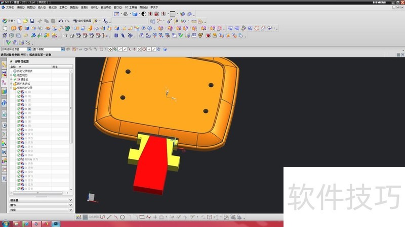Uncheck the 体 (4) feature checkbox
The width and height of the screenshot is (405, 227).
(x=19, y=108)
